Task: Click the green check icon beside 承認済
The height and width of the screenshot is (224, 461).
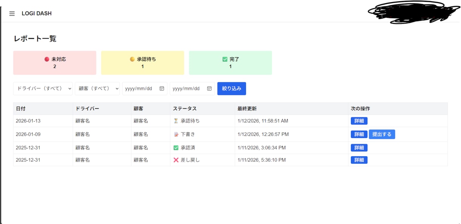Action: [176, 148]
